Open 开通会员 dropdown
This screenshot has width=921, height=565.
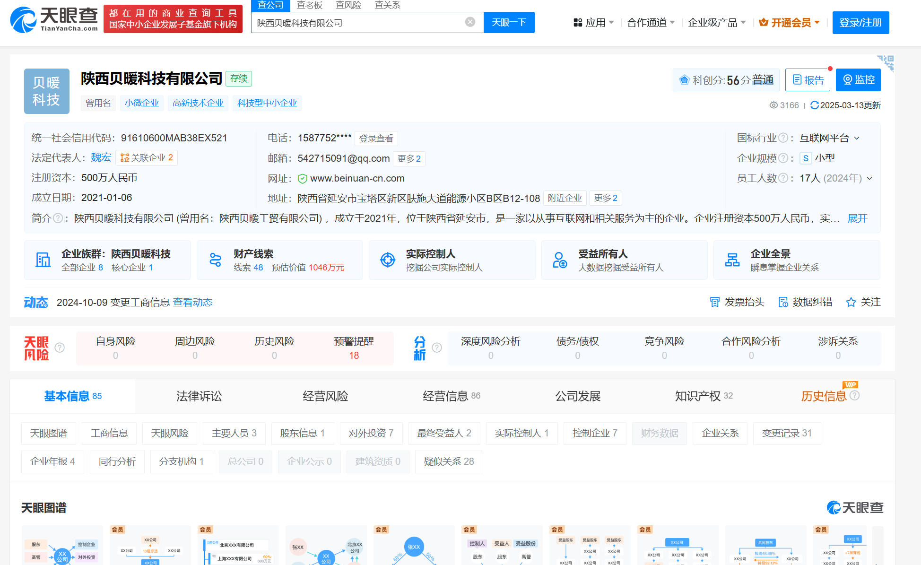pyautogui.click(x=789, y=22)
